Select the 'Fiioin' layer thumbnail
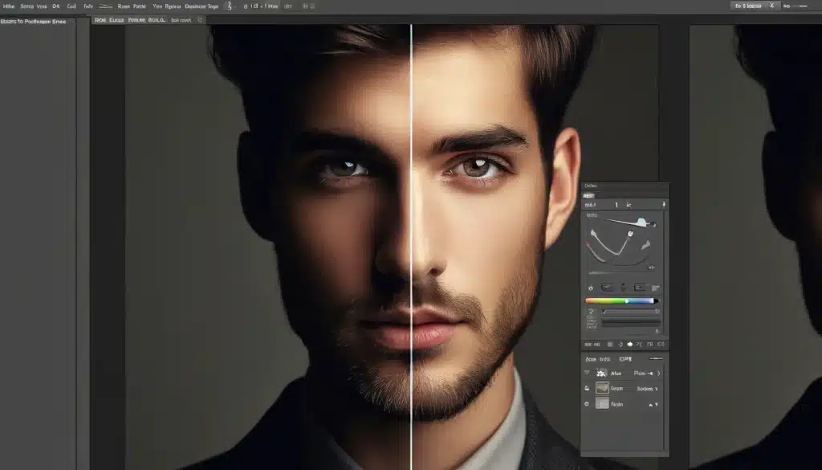The width and height of the screenshot is (822, 470). [602, 404]
